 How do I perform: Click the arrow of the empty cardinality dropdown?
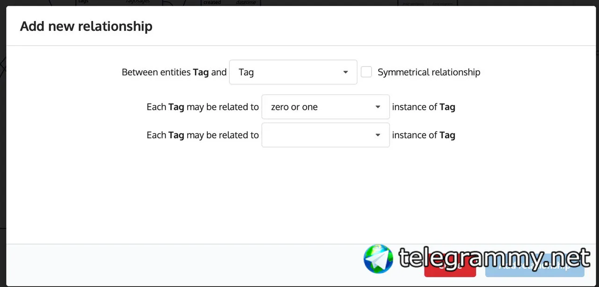(378, 135)
